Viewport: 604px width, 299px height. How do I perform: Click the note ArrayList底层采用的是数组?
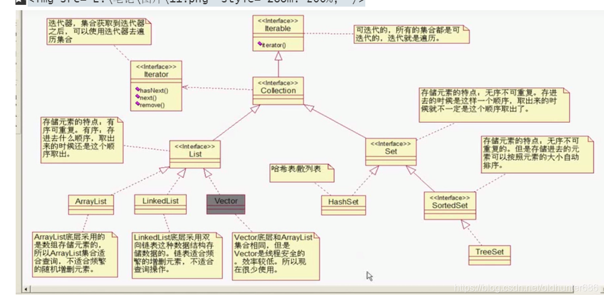coord(75,254)
